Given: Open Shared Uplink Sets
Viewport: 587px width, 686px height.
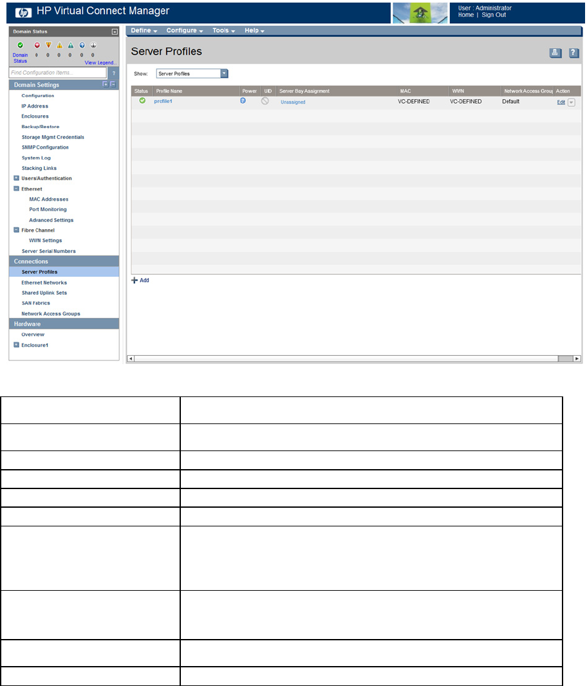Looking at the screenshot, I should pos(44,293).
